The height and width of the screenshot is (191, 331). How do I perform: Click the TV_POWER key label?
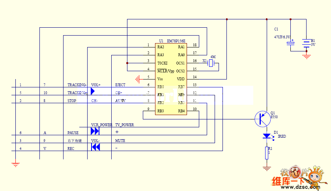(x=125, y=125)
